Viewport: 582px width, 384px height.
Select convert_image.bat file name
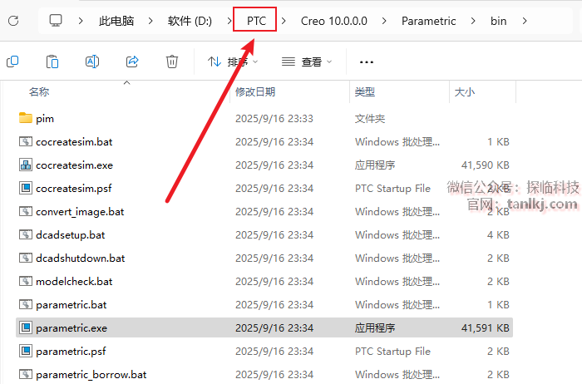(80, 212)
